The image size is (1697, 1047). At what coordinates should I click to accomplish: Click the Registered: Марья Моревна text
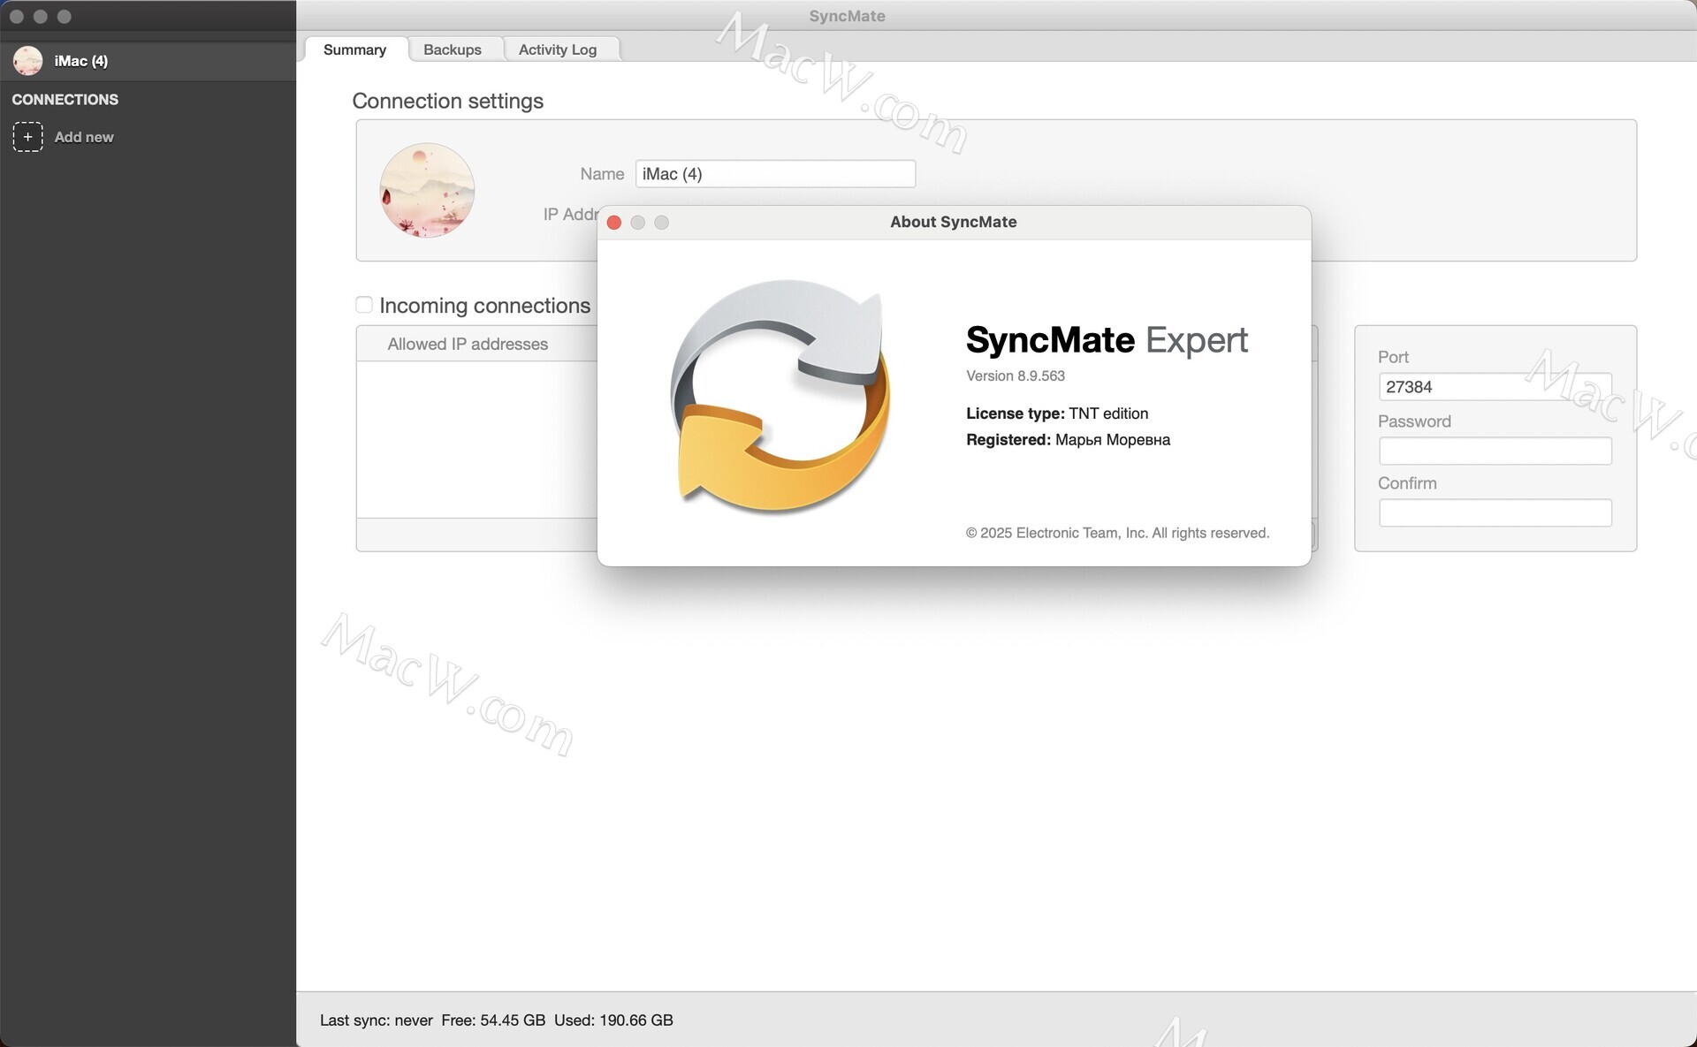coord(1068,440)
